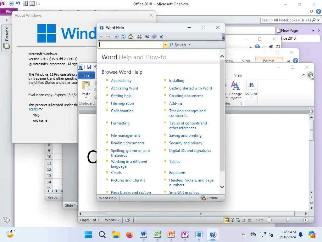The width and height of the screenshot is (322, 242).
Task: Open the Accessibility help topic
Action: point(121,81)
